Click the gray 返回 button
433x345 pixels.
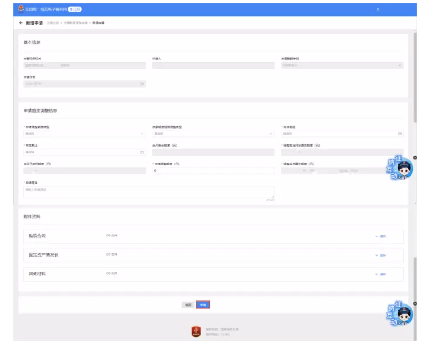[x=188, y=305]
